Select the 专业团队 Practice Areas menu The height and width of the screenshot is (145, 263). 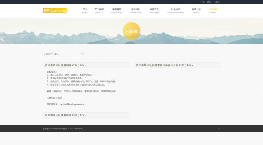(135, 11)
